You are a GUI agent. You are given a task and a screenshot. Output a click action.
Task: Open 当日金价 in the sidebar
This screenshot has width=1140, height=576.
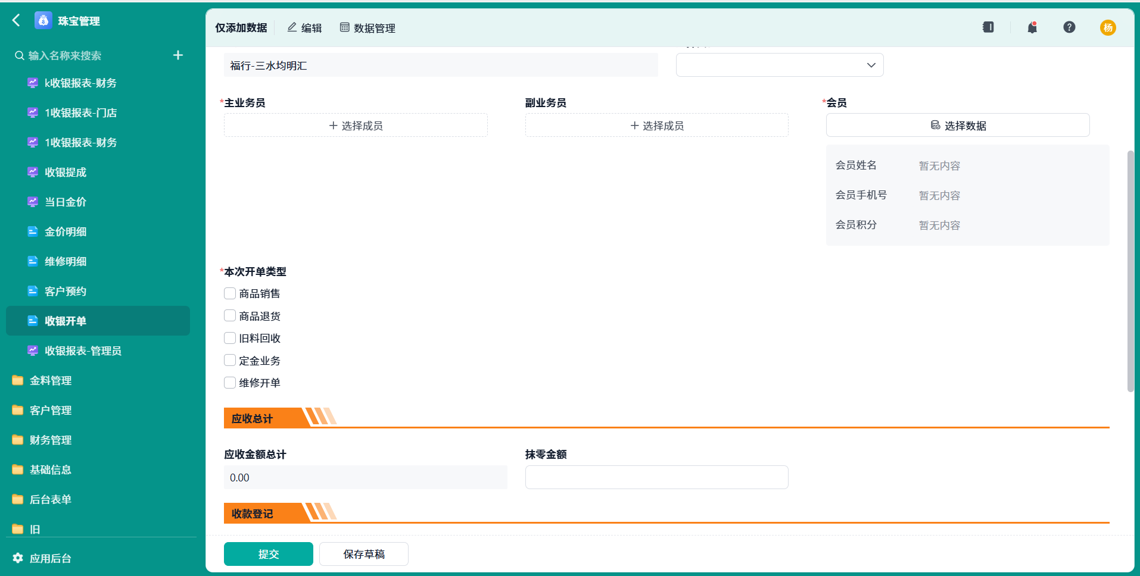point(66,202)
